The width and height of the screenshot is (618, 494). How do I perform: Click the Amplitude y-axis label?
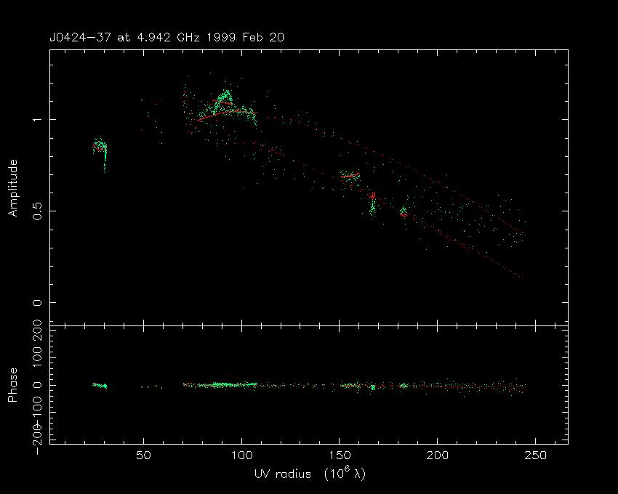point(12,188)
